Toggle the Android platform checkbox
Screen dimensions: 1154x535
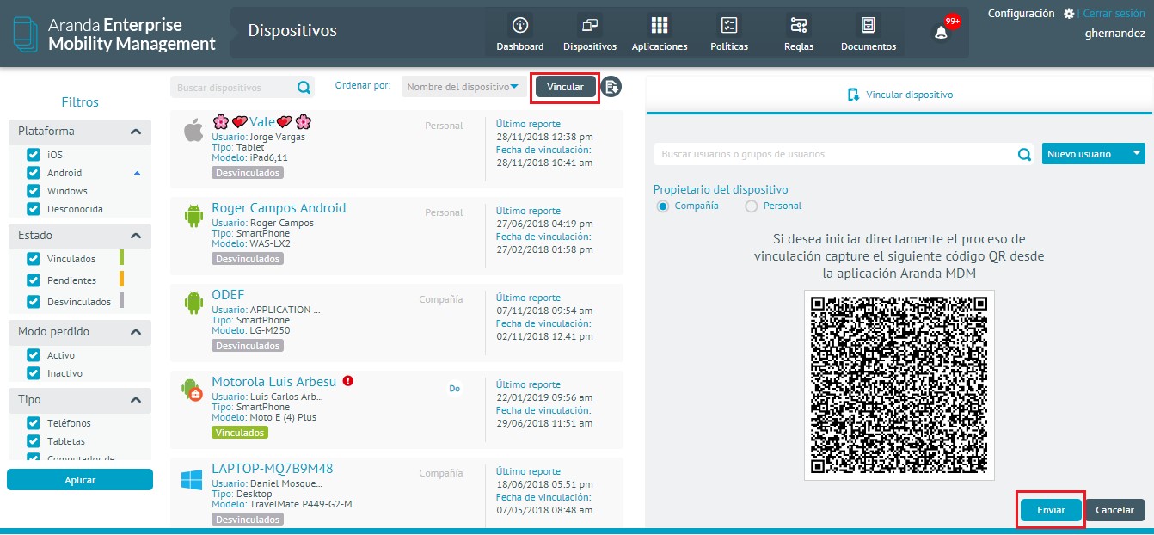tap(34, 173)
